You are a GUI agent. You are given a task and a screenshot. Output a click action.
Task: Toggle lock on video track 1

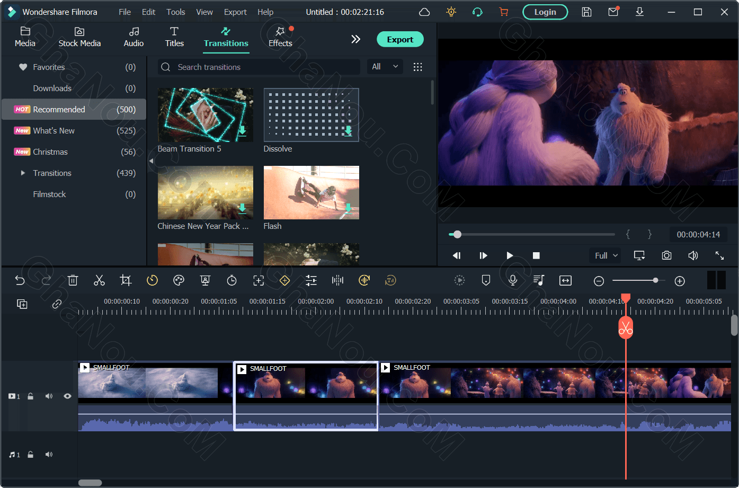31,396
